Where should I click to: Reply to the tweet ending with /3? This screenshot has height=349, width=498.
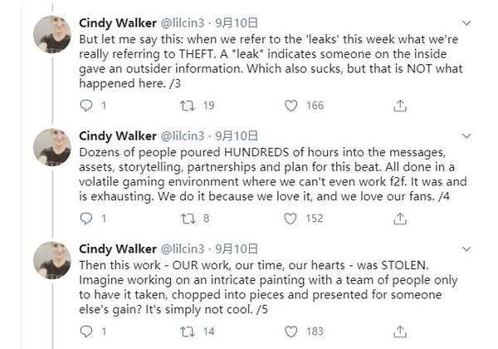pos(86,106)
